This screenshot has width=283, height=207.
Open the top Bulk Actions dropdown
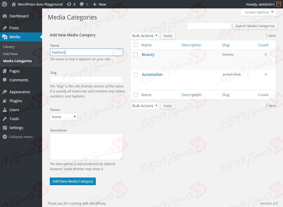[x=145, y=36]
